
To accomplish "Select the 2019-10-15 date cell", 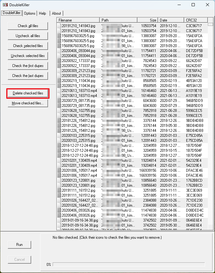I will 170,151.
